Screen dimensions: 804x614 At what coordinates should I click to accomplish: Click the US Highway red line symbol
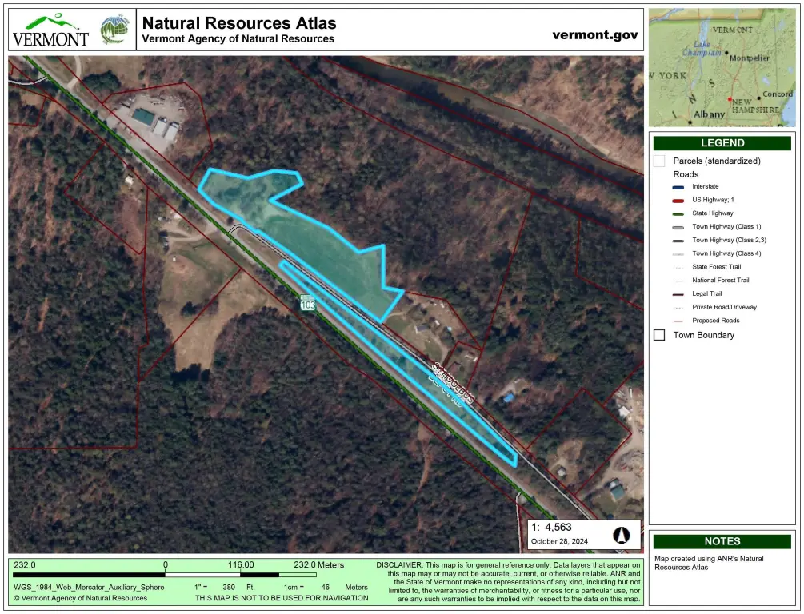[679, 200]
